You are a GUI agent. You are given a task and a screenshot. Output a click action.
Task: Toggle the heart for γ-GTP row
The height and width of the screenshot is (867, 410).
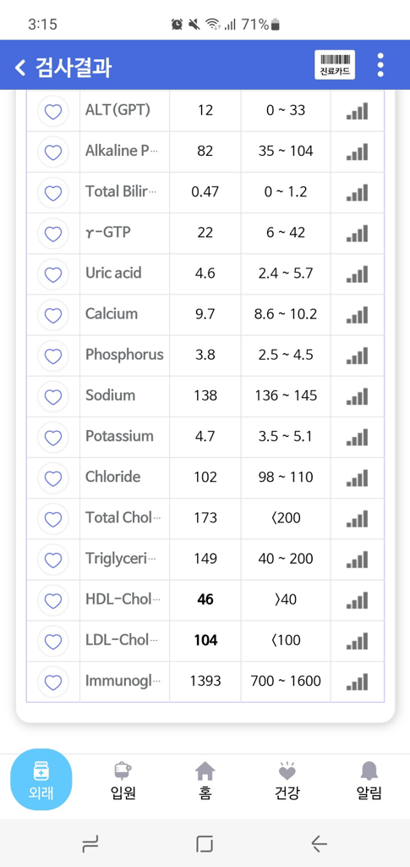coord(53,234)
